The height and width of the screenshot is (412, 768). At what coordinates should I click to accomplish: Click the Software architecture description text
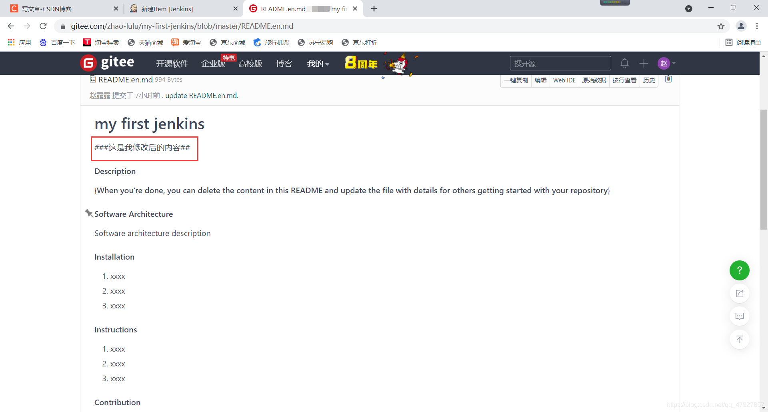(152, 233)
